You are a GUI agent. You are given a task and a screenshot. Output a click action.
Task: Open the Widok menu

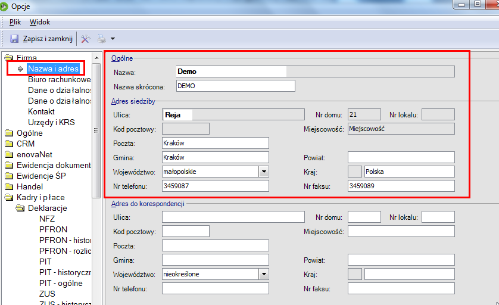click(x=40, y=22)
